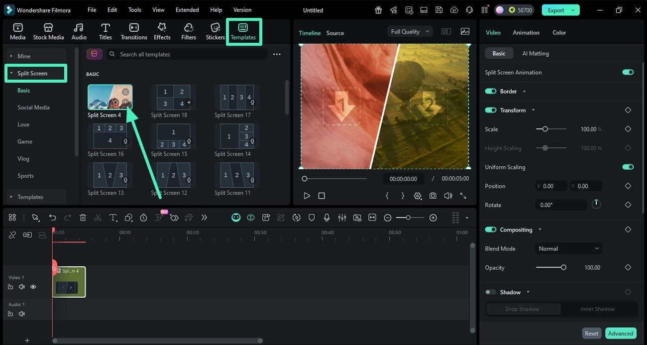647x345 pixels.
Task: Activate the voiceover microphone tool
Action: pos(326,218)
